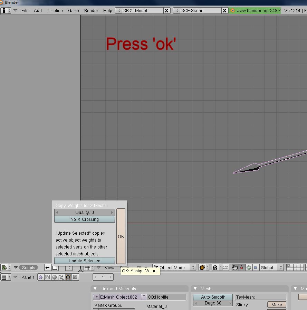The height and width of the screenshot is (310, 307).
Task: Delete SCE:Scene with its X button
Action: 224,10
